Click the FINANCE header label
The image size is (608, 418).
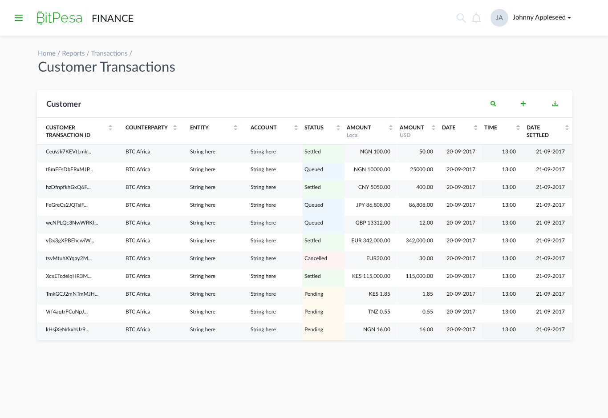(x=113, y=18)
